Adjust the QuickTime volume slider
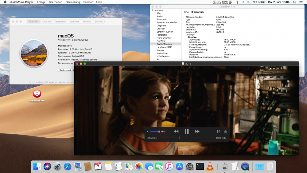This screenshot has width=307, height=173. (155, 132)
